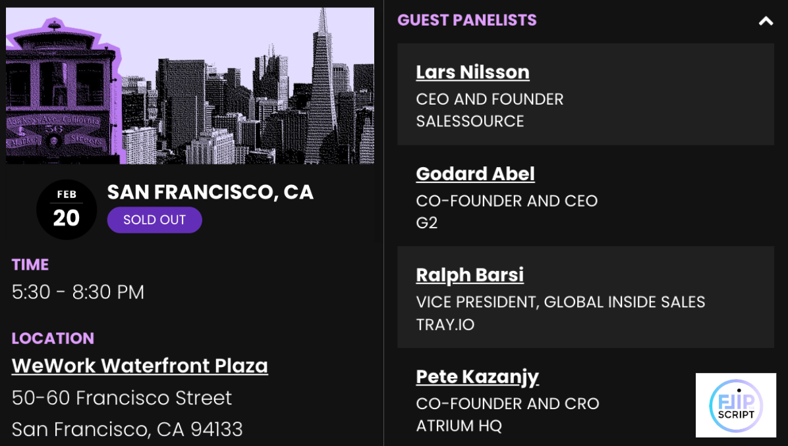
Task: Click the Tray.io company name
Action: pos(445,324)
